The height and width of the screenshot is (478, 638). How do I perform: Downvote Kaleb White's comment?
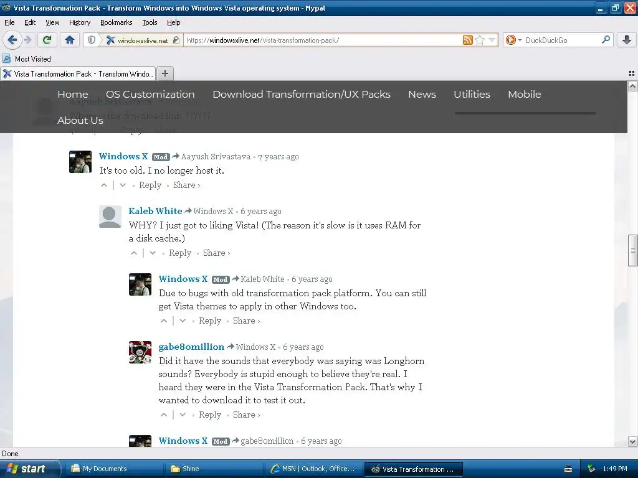coord(153,253)
